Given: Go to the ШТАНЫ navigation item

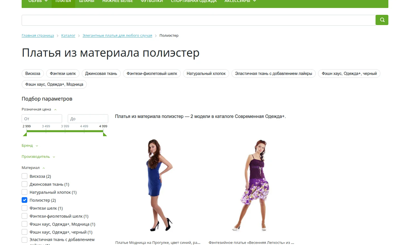Looking at the screenshot, I should point(87,2).
